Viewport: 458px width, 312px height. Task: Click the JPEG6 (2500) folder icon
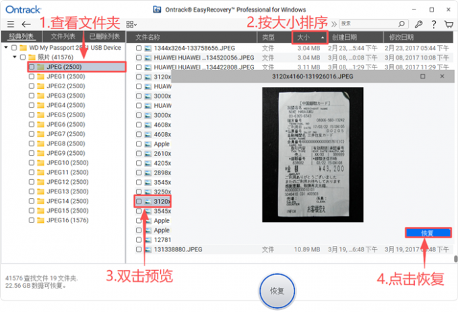tap(41, 125)
